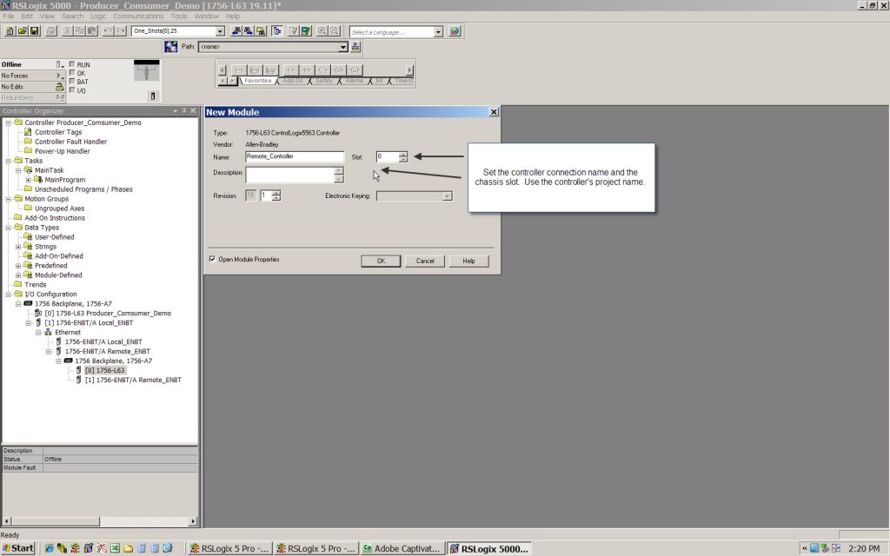
Task: Open the One_Shots[0].25 combo dropdown
Action: (x=220, y=31)
